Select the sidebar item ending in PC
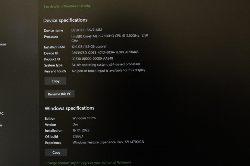This screenshot has width=250, height=166. click(2, 114)
